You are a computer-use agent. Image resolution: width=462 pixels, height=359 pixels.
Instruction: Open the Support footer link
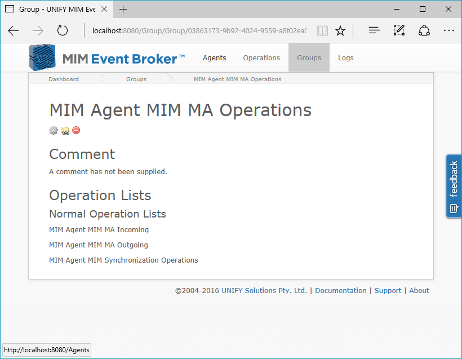click(x=388, y=291)
